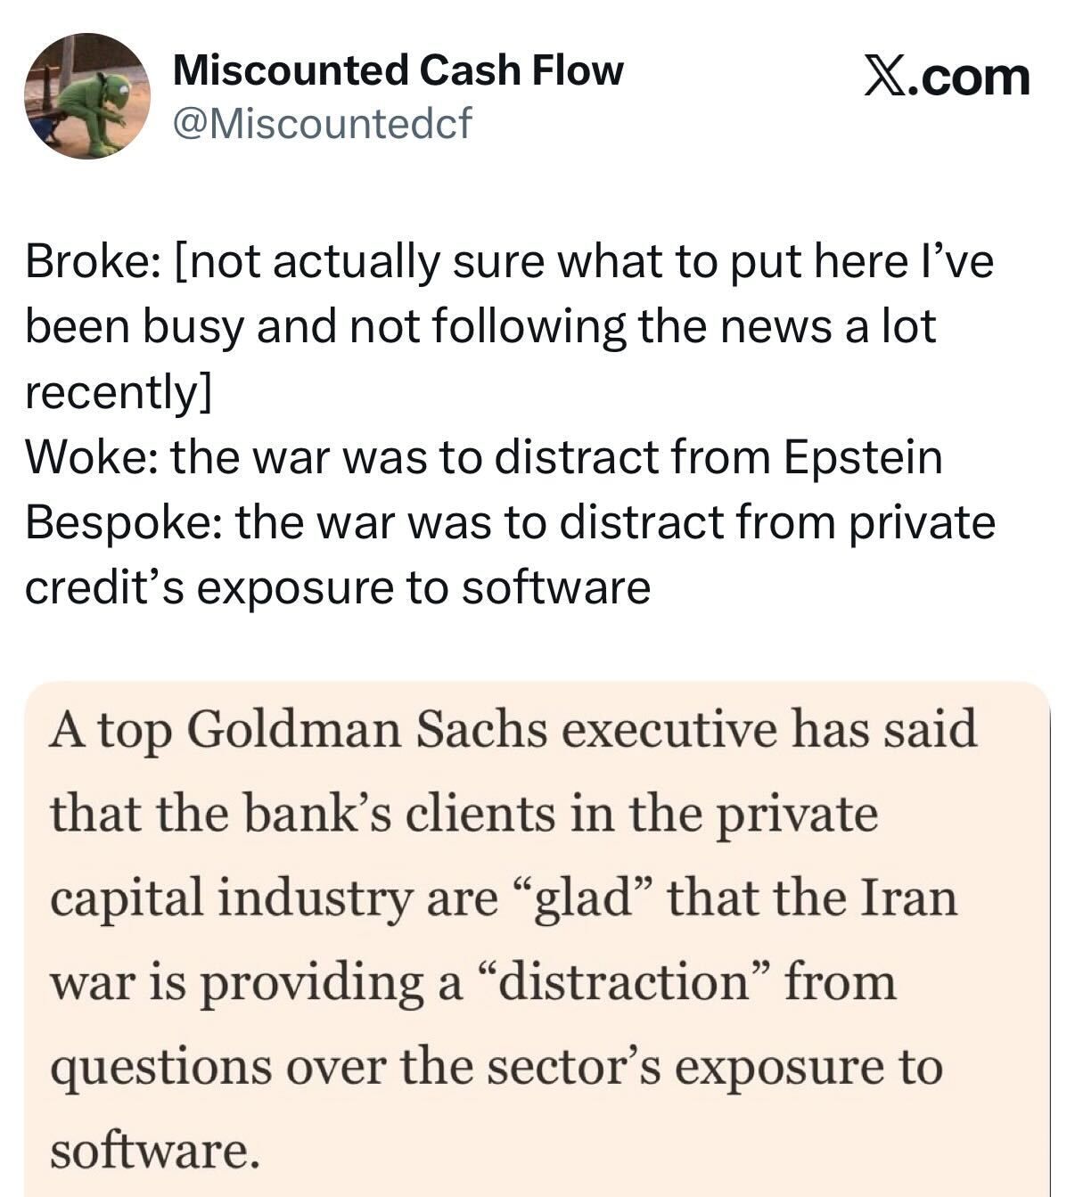Click the word "Epstein" in the tweet

pos(862,457)
